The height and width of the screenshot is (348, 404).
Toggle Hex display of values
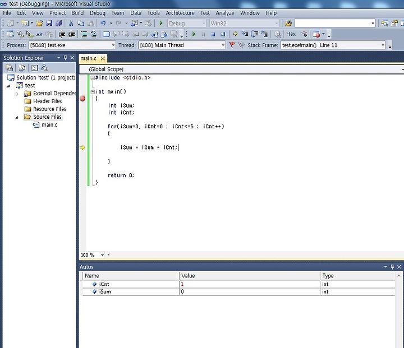pyautogui.click(x=291, y=34)
